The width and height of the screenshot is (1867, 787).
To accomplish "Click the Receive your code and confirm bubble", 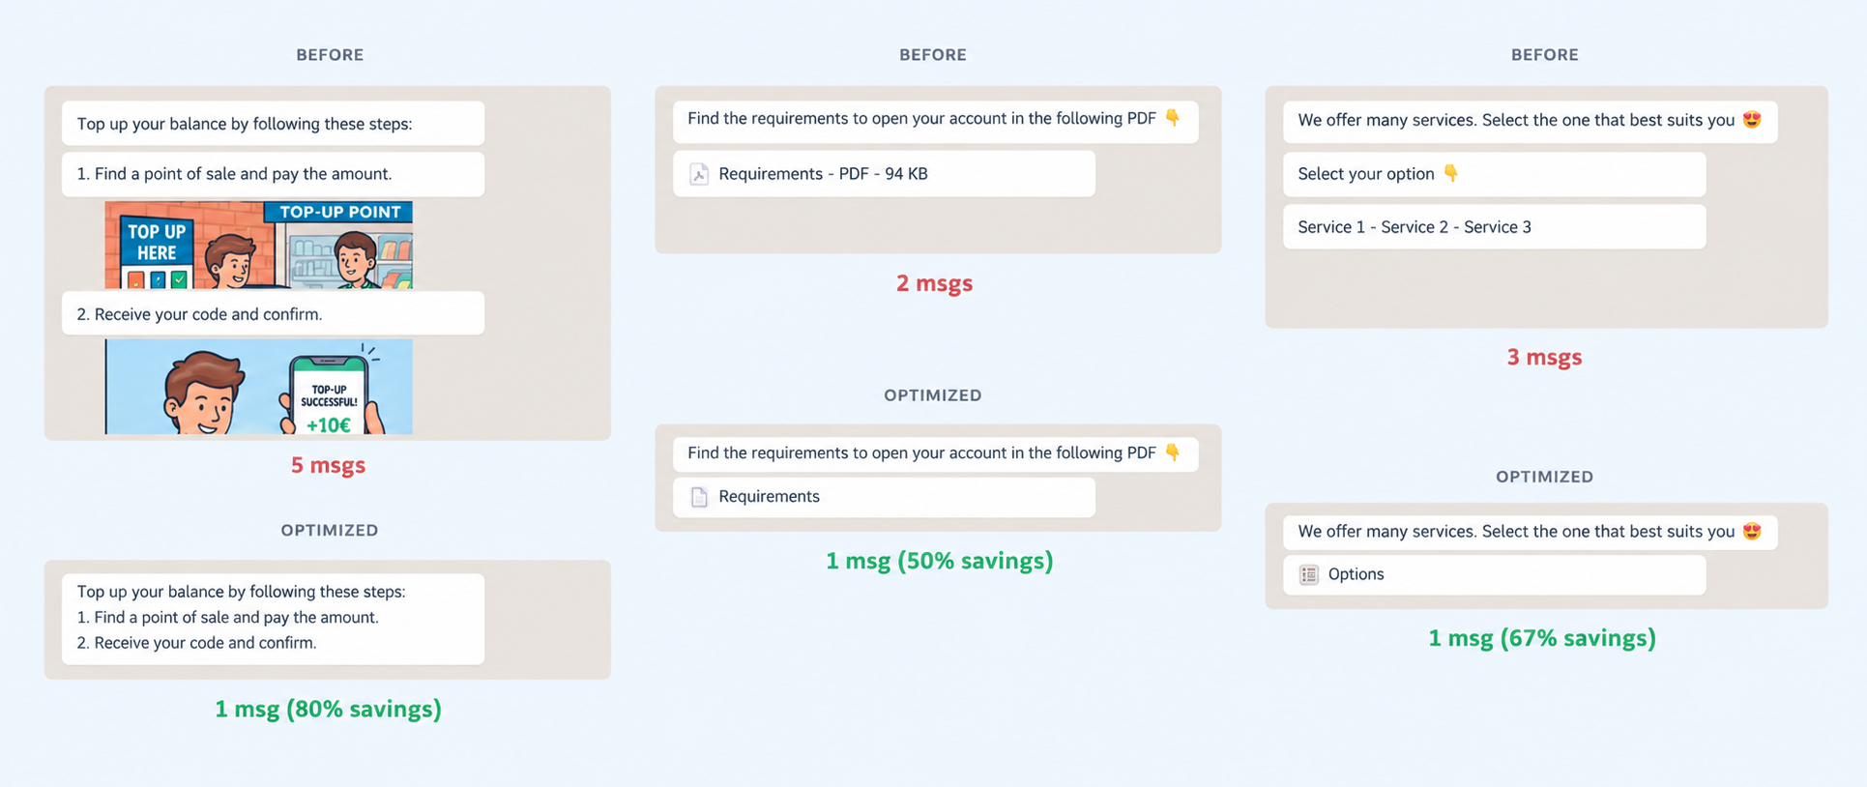I will 273,313.
